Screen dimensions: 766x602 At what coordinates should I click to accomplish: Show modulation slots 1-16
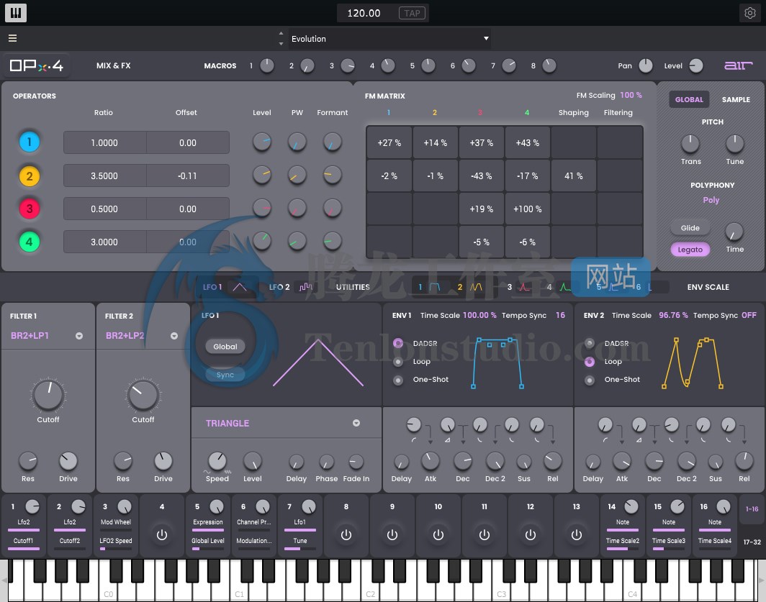(752, 508)
